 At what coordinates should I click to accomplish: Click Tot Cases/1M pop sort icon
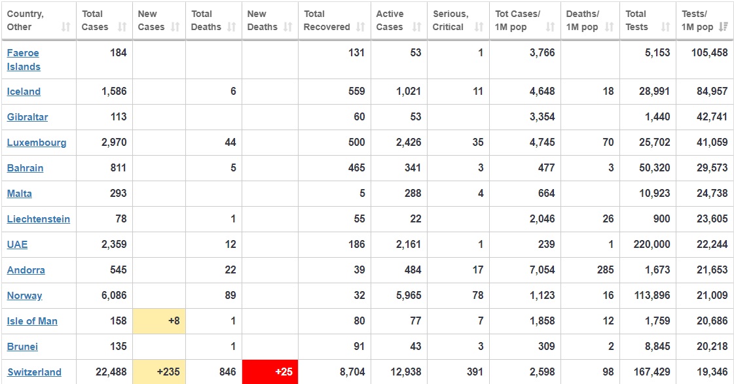click(x=550, y=27)
